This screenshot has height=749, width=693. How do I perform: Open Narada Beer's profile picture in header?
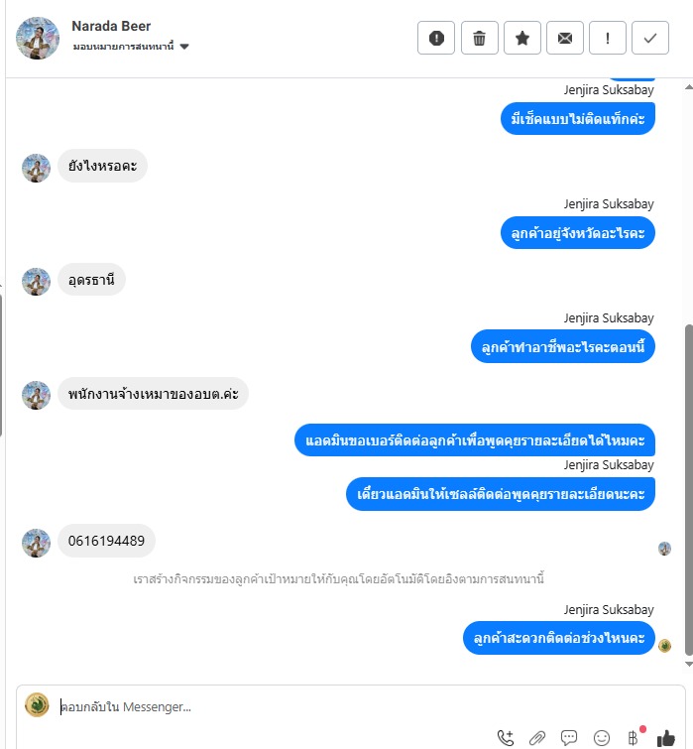(38, 39)
